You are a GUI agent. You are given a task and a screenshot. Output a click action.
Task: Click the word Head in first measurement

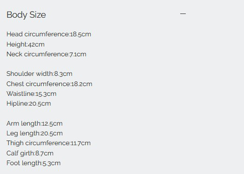[x=15, y=34]
